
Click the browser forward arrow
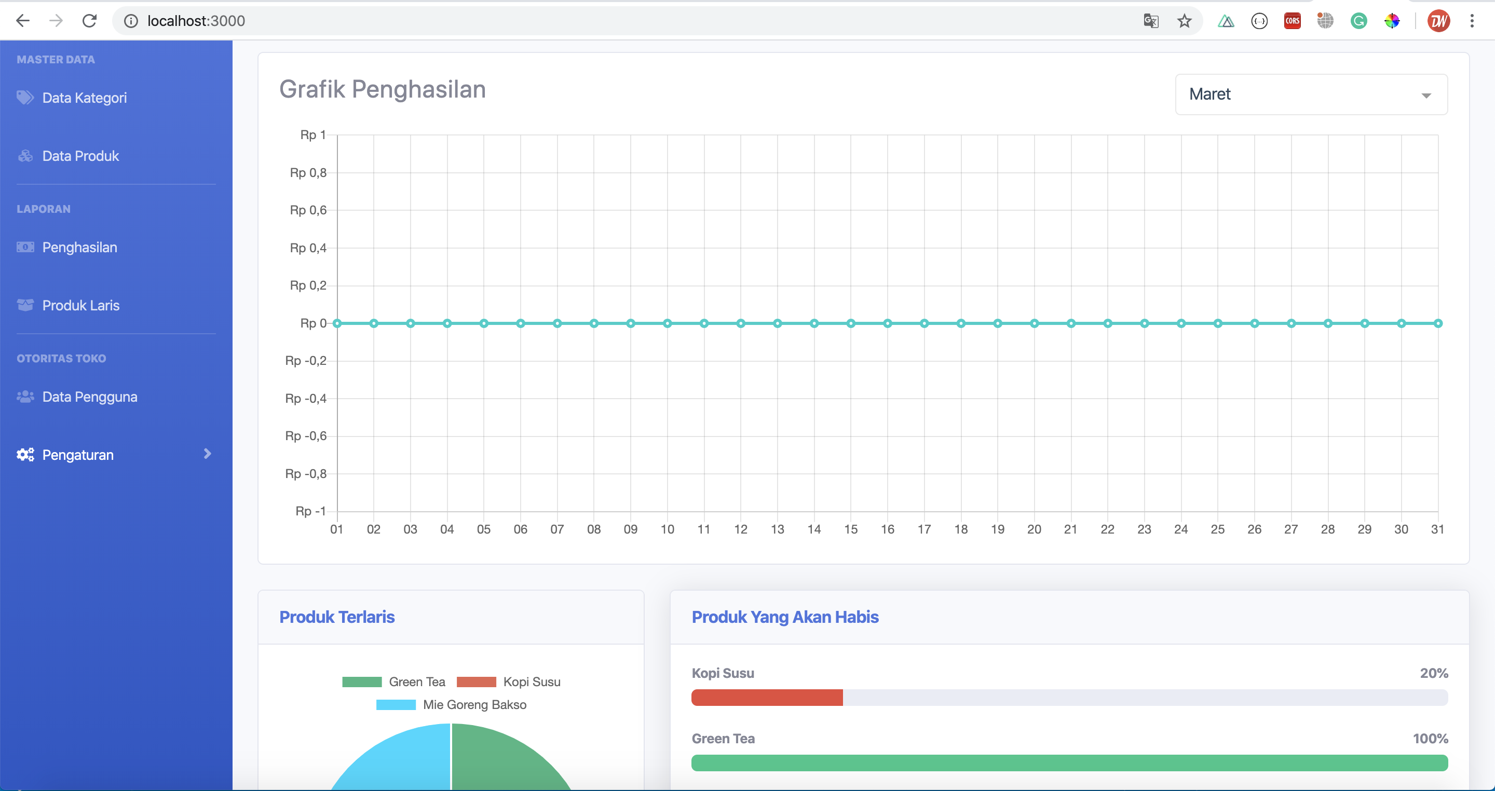[x=56, y=21]
